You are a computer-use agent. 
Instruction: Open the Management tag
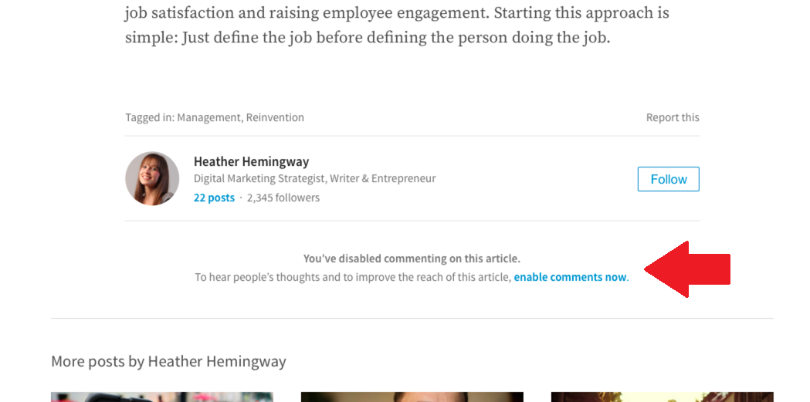[208, 117]
